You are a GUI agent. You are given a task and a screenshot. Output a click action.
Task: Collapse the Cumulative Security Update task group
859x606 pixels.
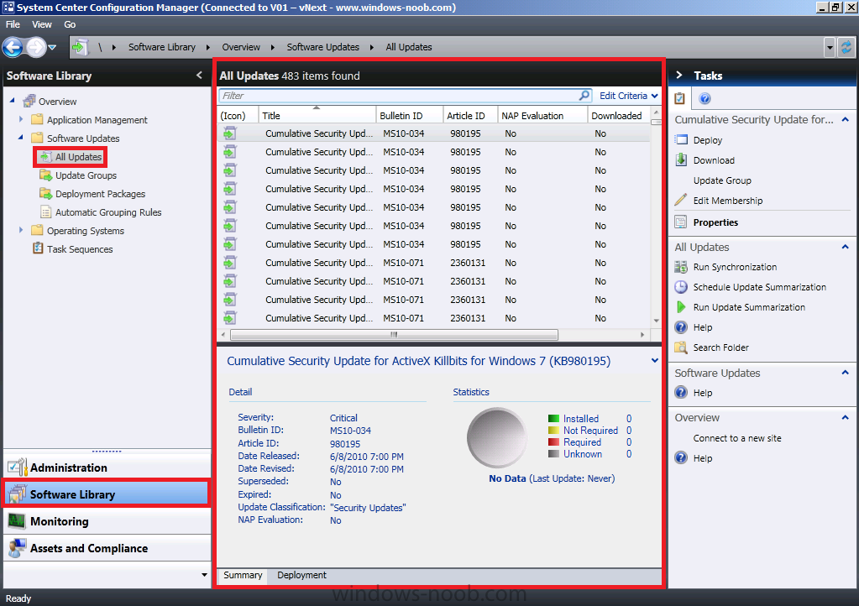point(846,119)
